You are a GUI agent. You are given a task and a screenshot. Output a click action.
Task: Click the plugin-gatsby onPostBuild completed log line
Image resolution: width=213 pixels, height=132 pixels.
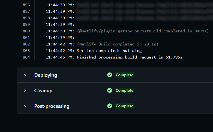pos(143,31)
